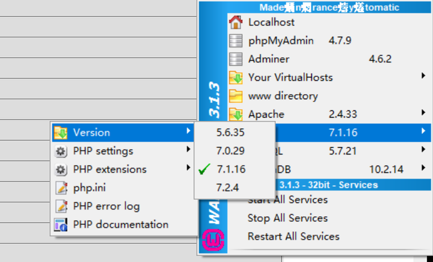
Task: Click Restart All Services
Action: pos(293,236)
